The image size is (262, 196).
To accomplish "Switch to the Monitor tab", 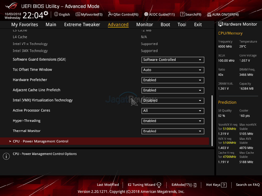I will click(144, 25).
